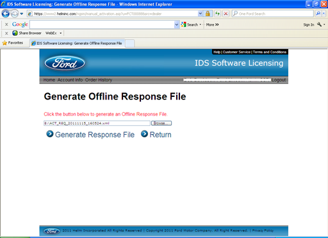Open the Customer Service link
Screen dimensions: 328x238
point(236,52)
